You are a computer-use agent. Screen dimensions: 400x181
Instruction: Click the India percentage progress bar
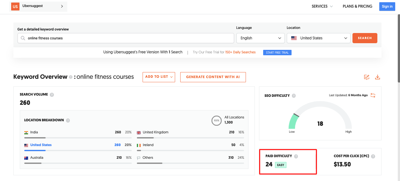click(x=78, y=138)
